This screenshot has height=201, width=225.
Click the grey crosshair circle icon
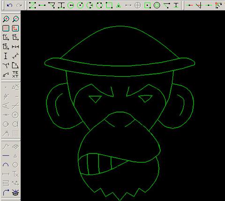[x=137, y=6]
